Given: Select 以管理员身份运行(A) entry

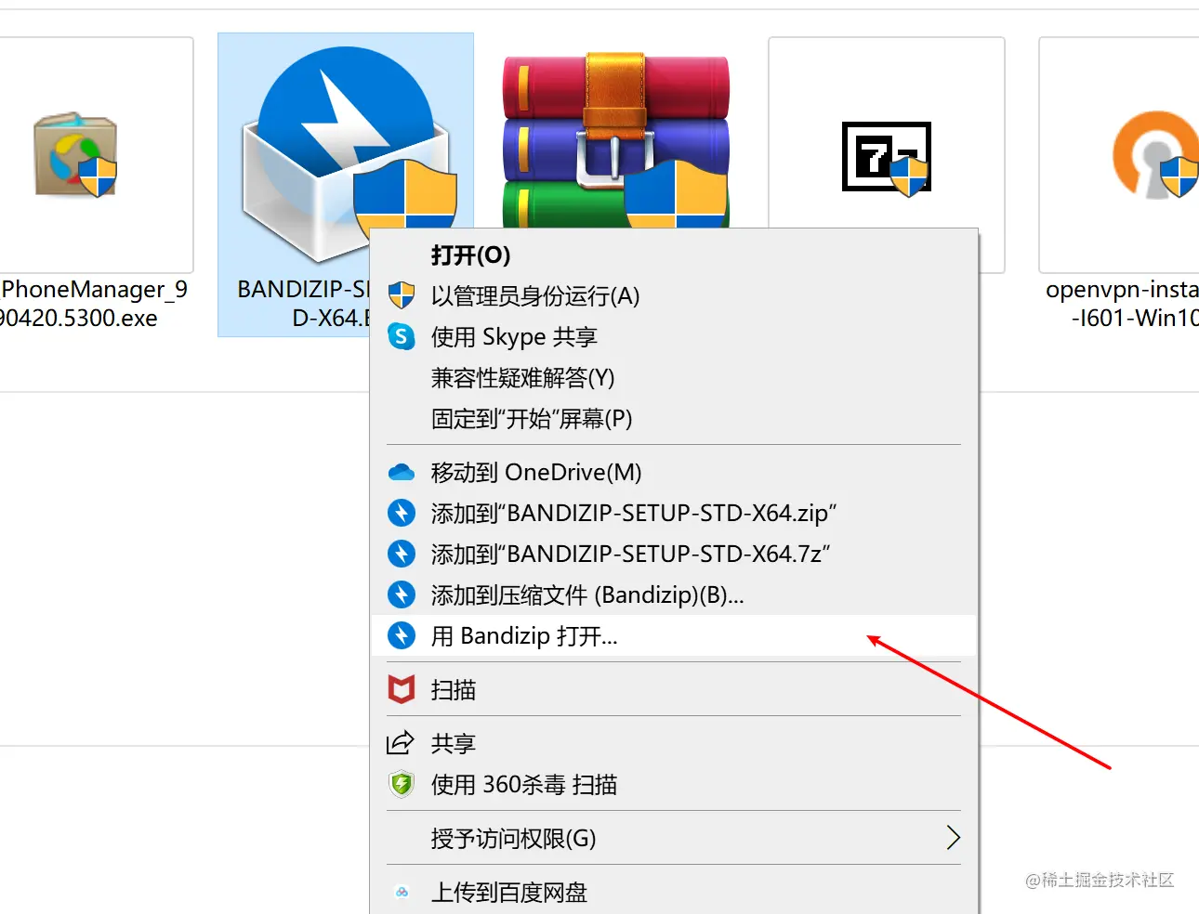Looking at the screenshot, I should (674, 296).
